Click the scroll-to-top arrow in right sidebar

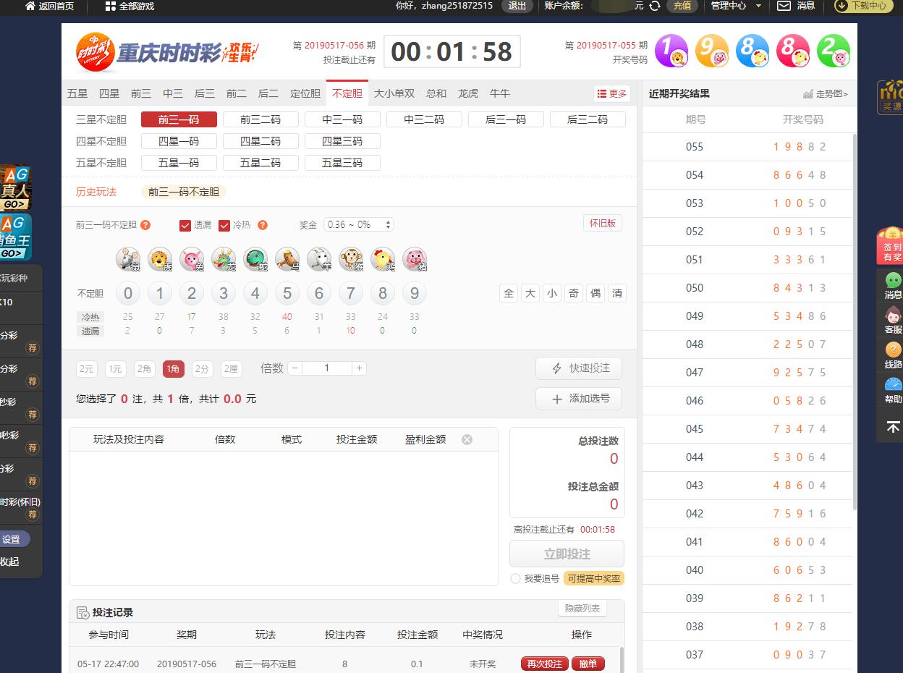point(893,427)
